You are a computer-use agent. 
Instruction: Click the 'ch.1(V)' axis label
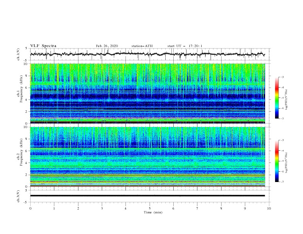(x=18, y=54)
